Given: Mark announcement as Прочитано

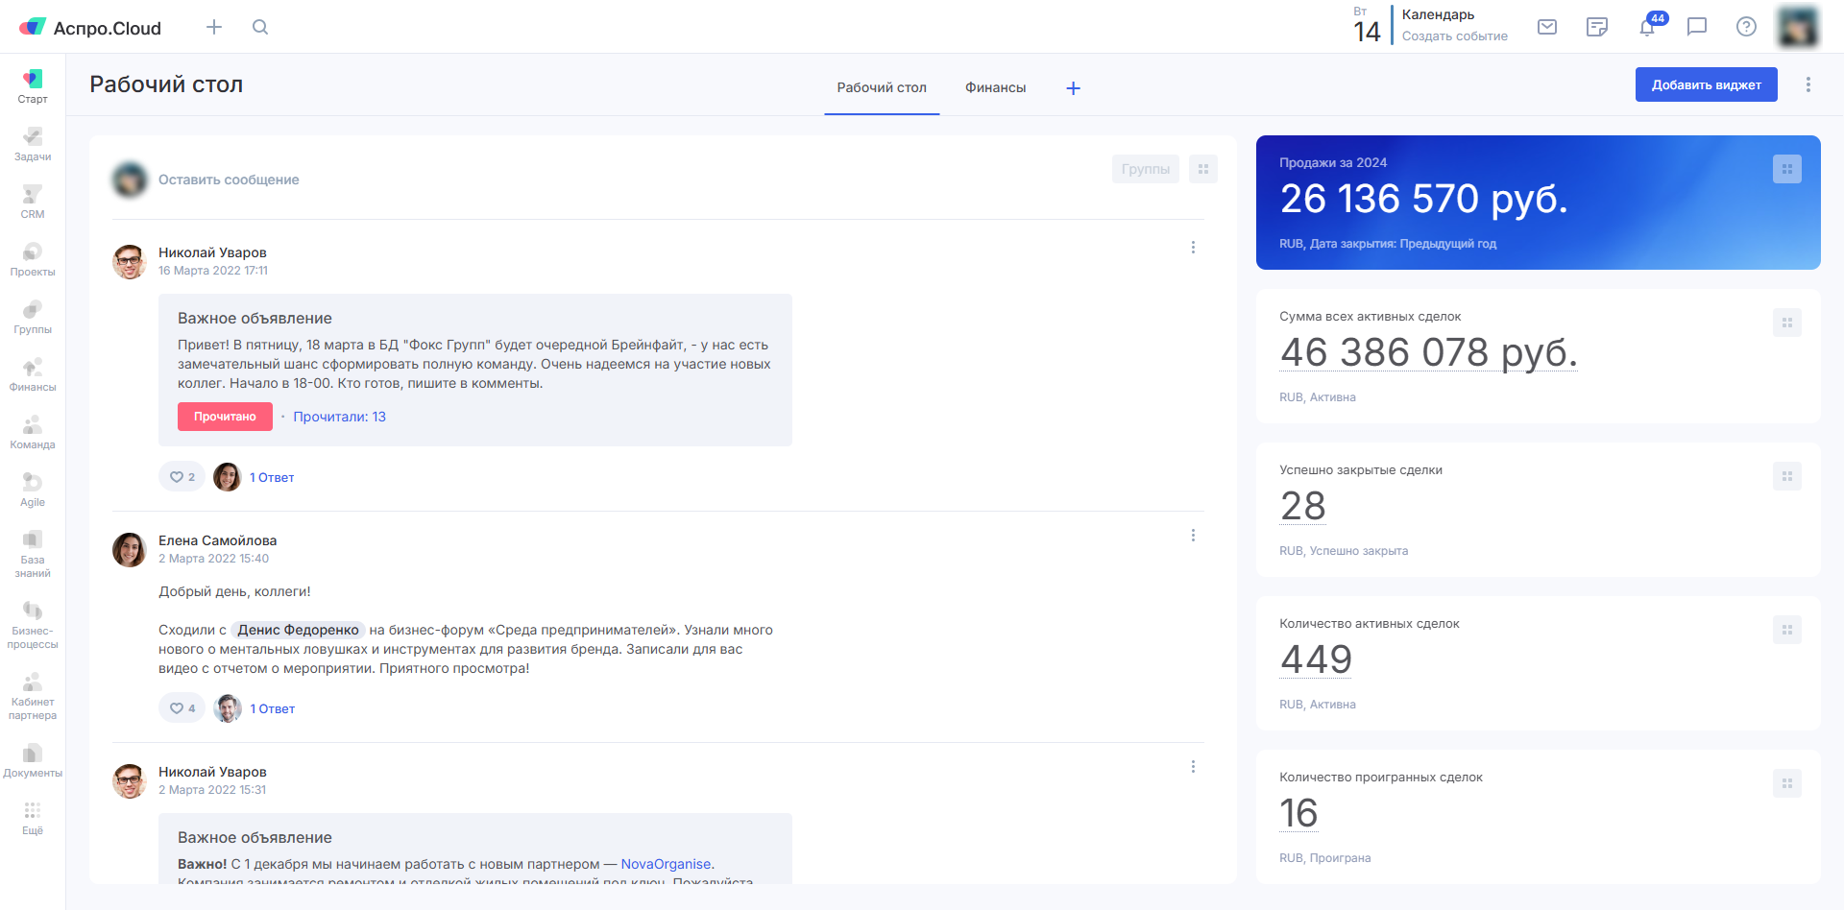Looking at the screenshot, I should pos(225,417).
